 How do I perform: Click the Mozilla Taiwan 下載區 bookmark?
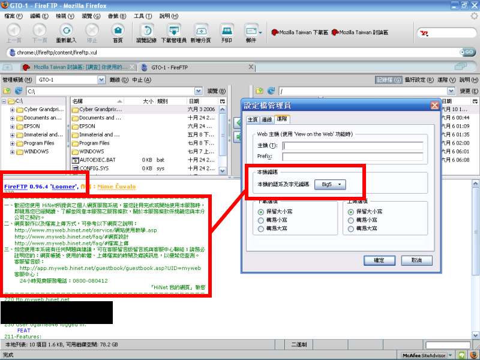tap(300, 32)
